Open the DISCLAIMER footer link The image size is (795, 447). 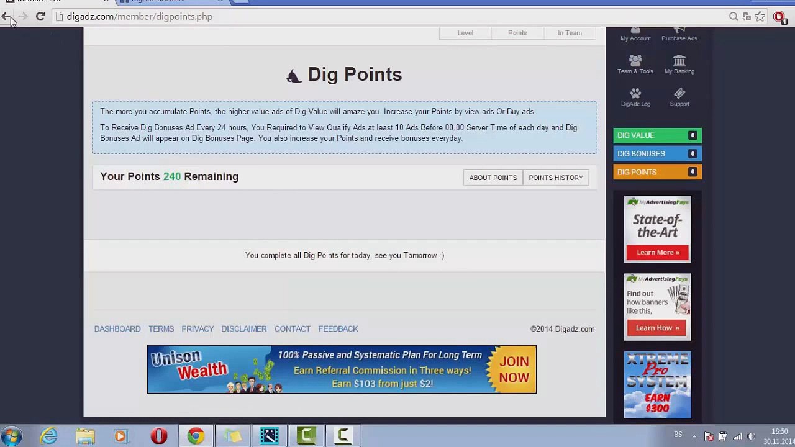(x=244, y=329)
